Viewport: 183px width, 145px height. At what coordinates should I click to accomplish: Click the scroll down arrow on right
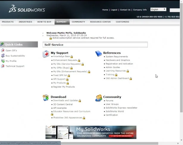tap(181, 140)
